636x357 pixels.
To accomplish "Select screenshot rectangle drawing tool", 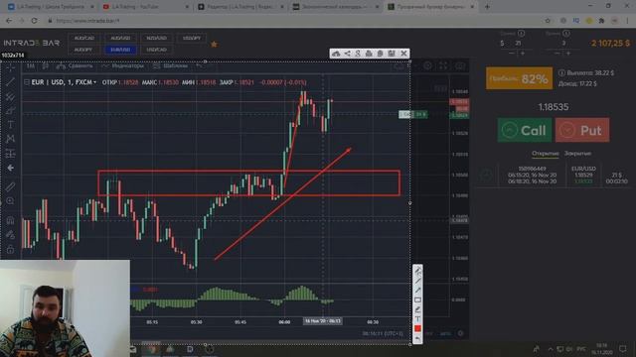I will point(417,299).
